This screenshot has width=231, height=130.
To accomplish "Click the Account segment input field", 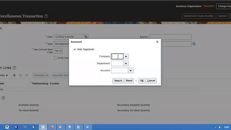I will pos(119,70).
